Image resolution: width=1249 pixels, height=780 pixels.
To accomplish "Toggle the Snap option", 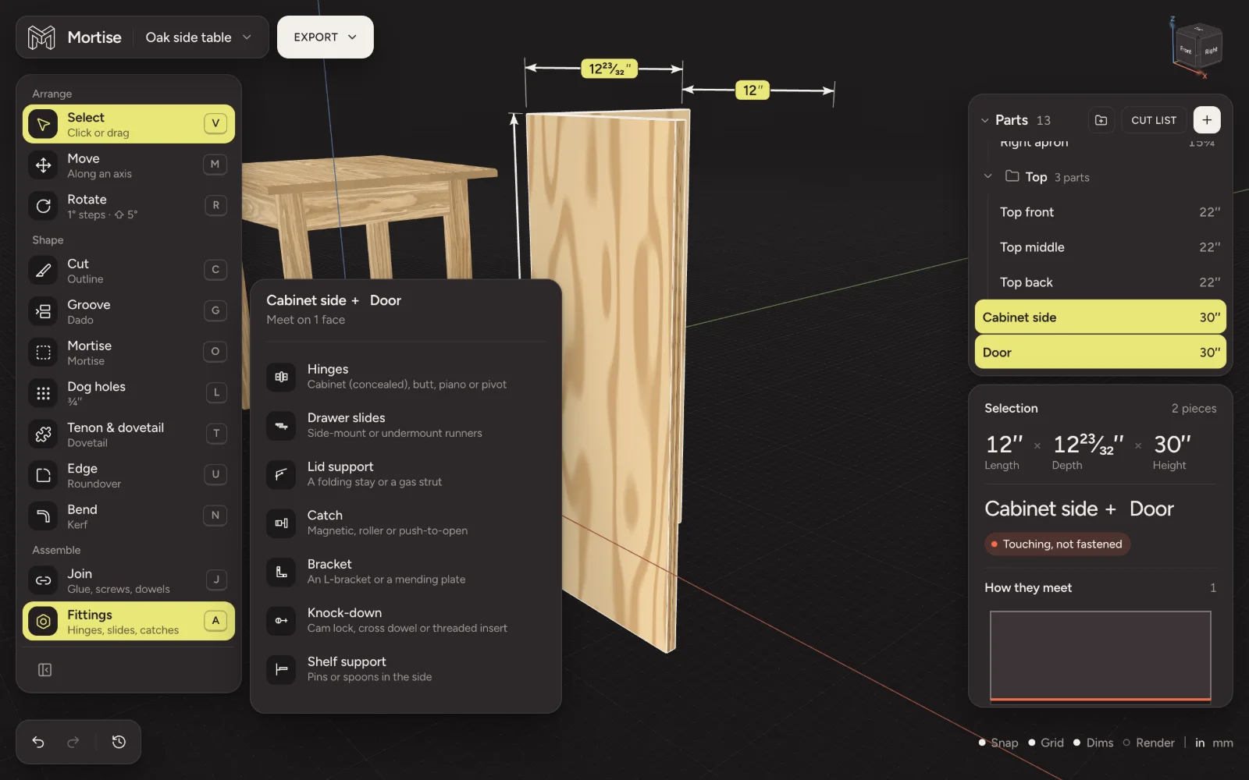I will point(998,743).
